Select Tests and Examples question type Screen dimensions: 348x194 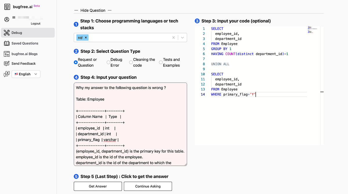click(161, 62)
